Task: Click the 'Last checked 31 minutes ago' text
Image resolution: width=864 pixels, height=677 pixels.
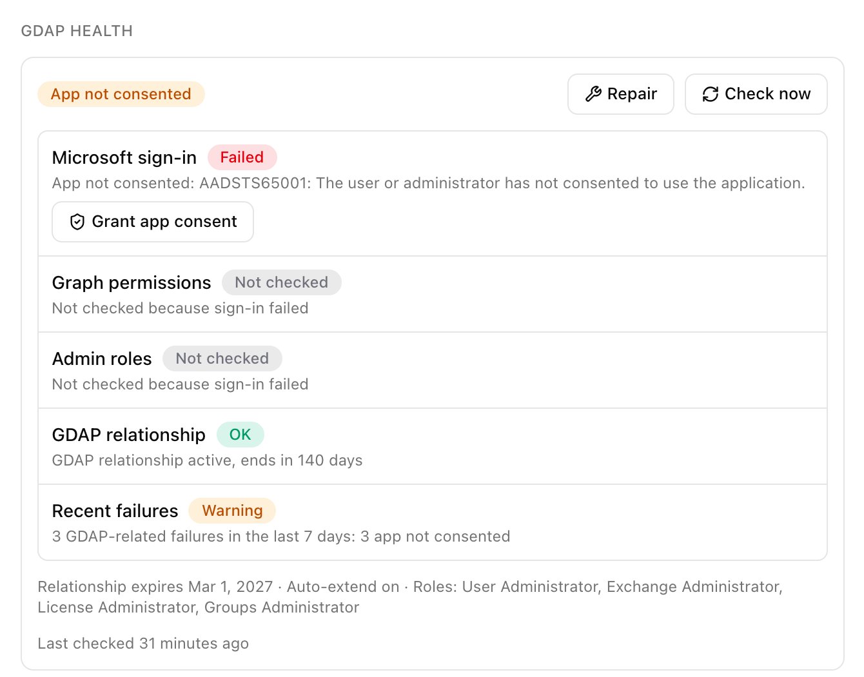Action: (x=143, y=643)
